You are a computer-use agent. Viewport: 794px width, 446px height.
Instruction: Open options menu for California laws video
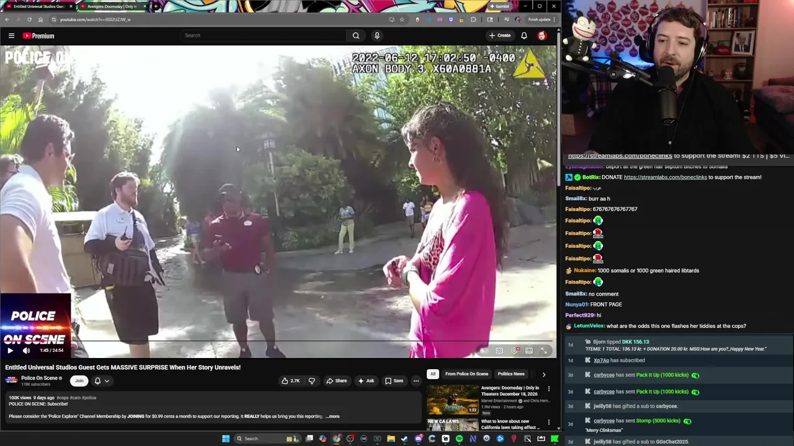(548, 422)
